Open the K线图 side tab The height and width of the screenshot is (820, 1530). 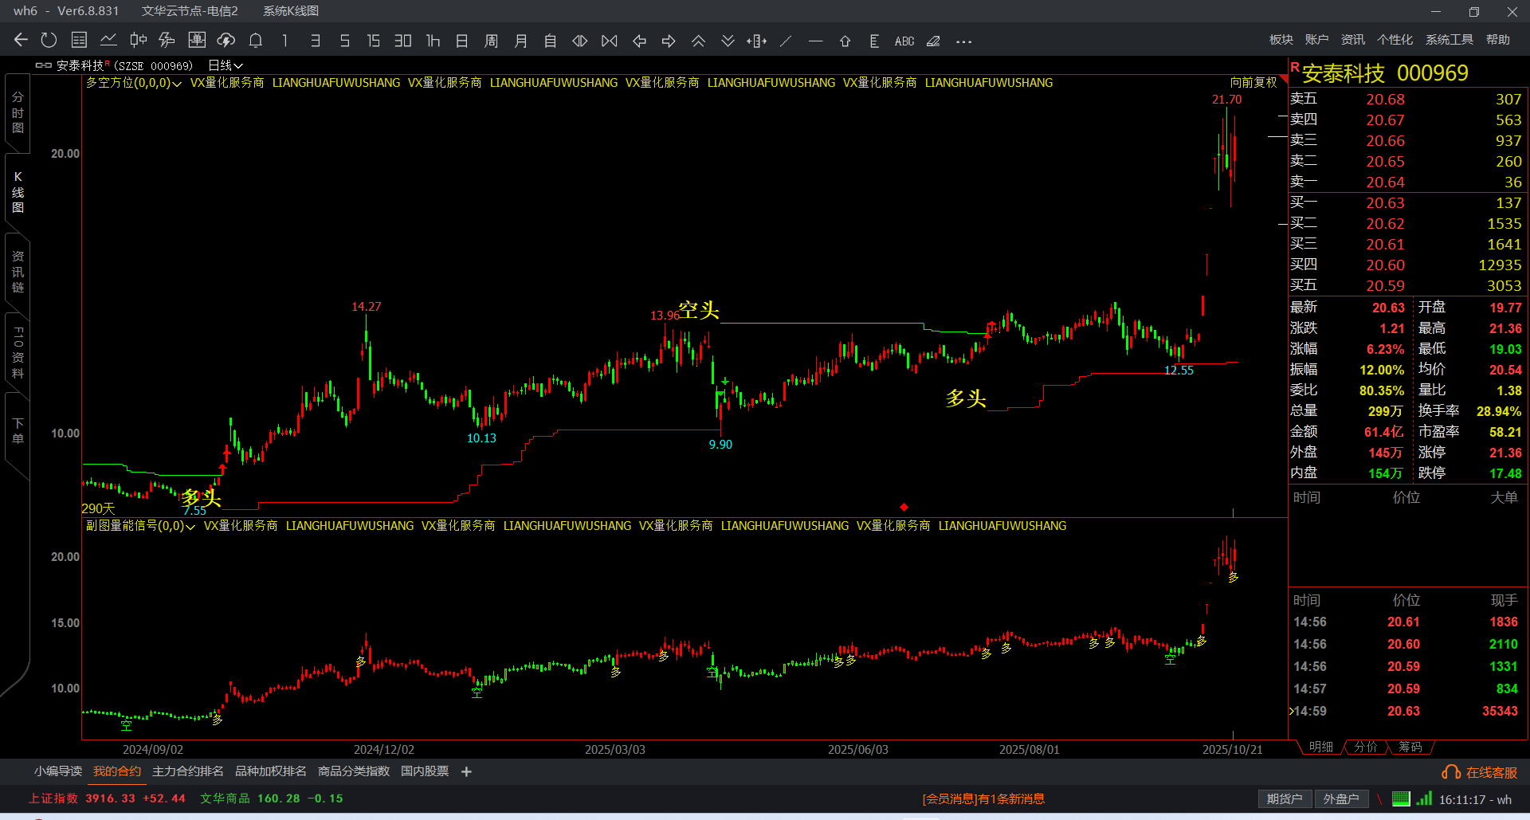(18, 192)
